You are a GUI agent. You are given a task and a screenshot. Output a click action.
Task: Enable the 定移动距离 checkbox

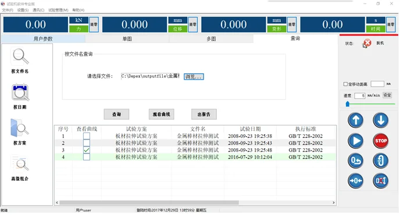coord(345,84)
